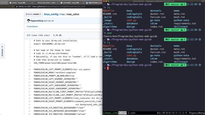The width and height of the screenshot is (205, 115).
Task: Open the 1 contributor link
Action: click(32, 27)
